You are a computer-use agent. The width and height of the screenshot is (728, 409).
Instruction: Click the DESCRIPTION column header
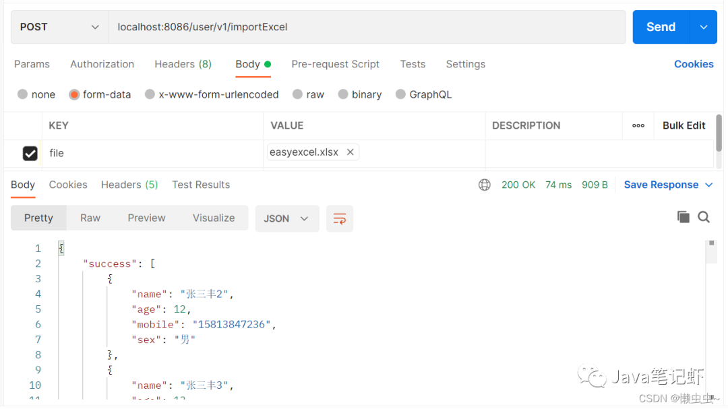click(526, 126)
